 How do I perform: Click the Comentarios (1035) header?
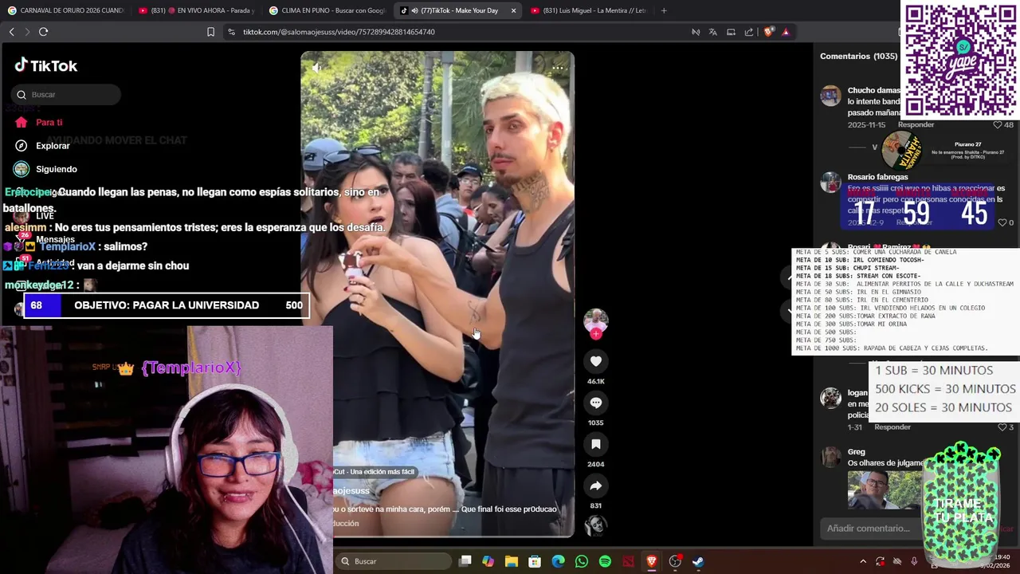858,56
